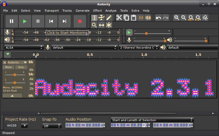This screenshot has width=219, height=136.
Task: Click the selection start time field
Action: [129, 125]
